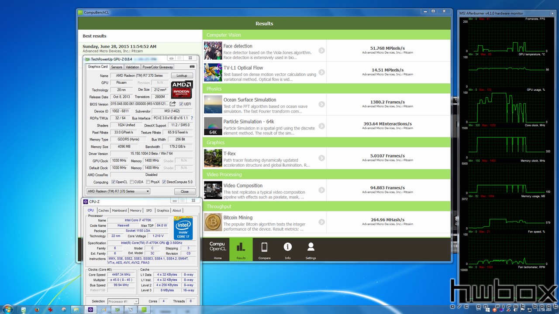Switch to the Graphics Card tab in GPU-Z
The width and height of the screenshot is (559, 314).
98,67
